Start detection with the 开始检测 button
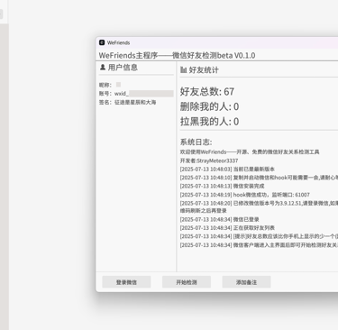338x330 pixels. click(x=187, y=282)
